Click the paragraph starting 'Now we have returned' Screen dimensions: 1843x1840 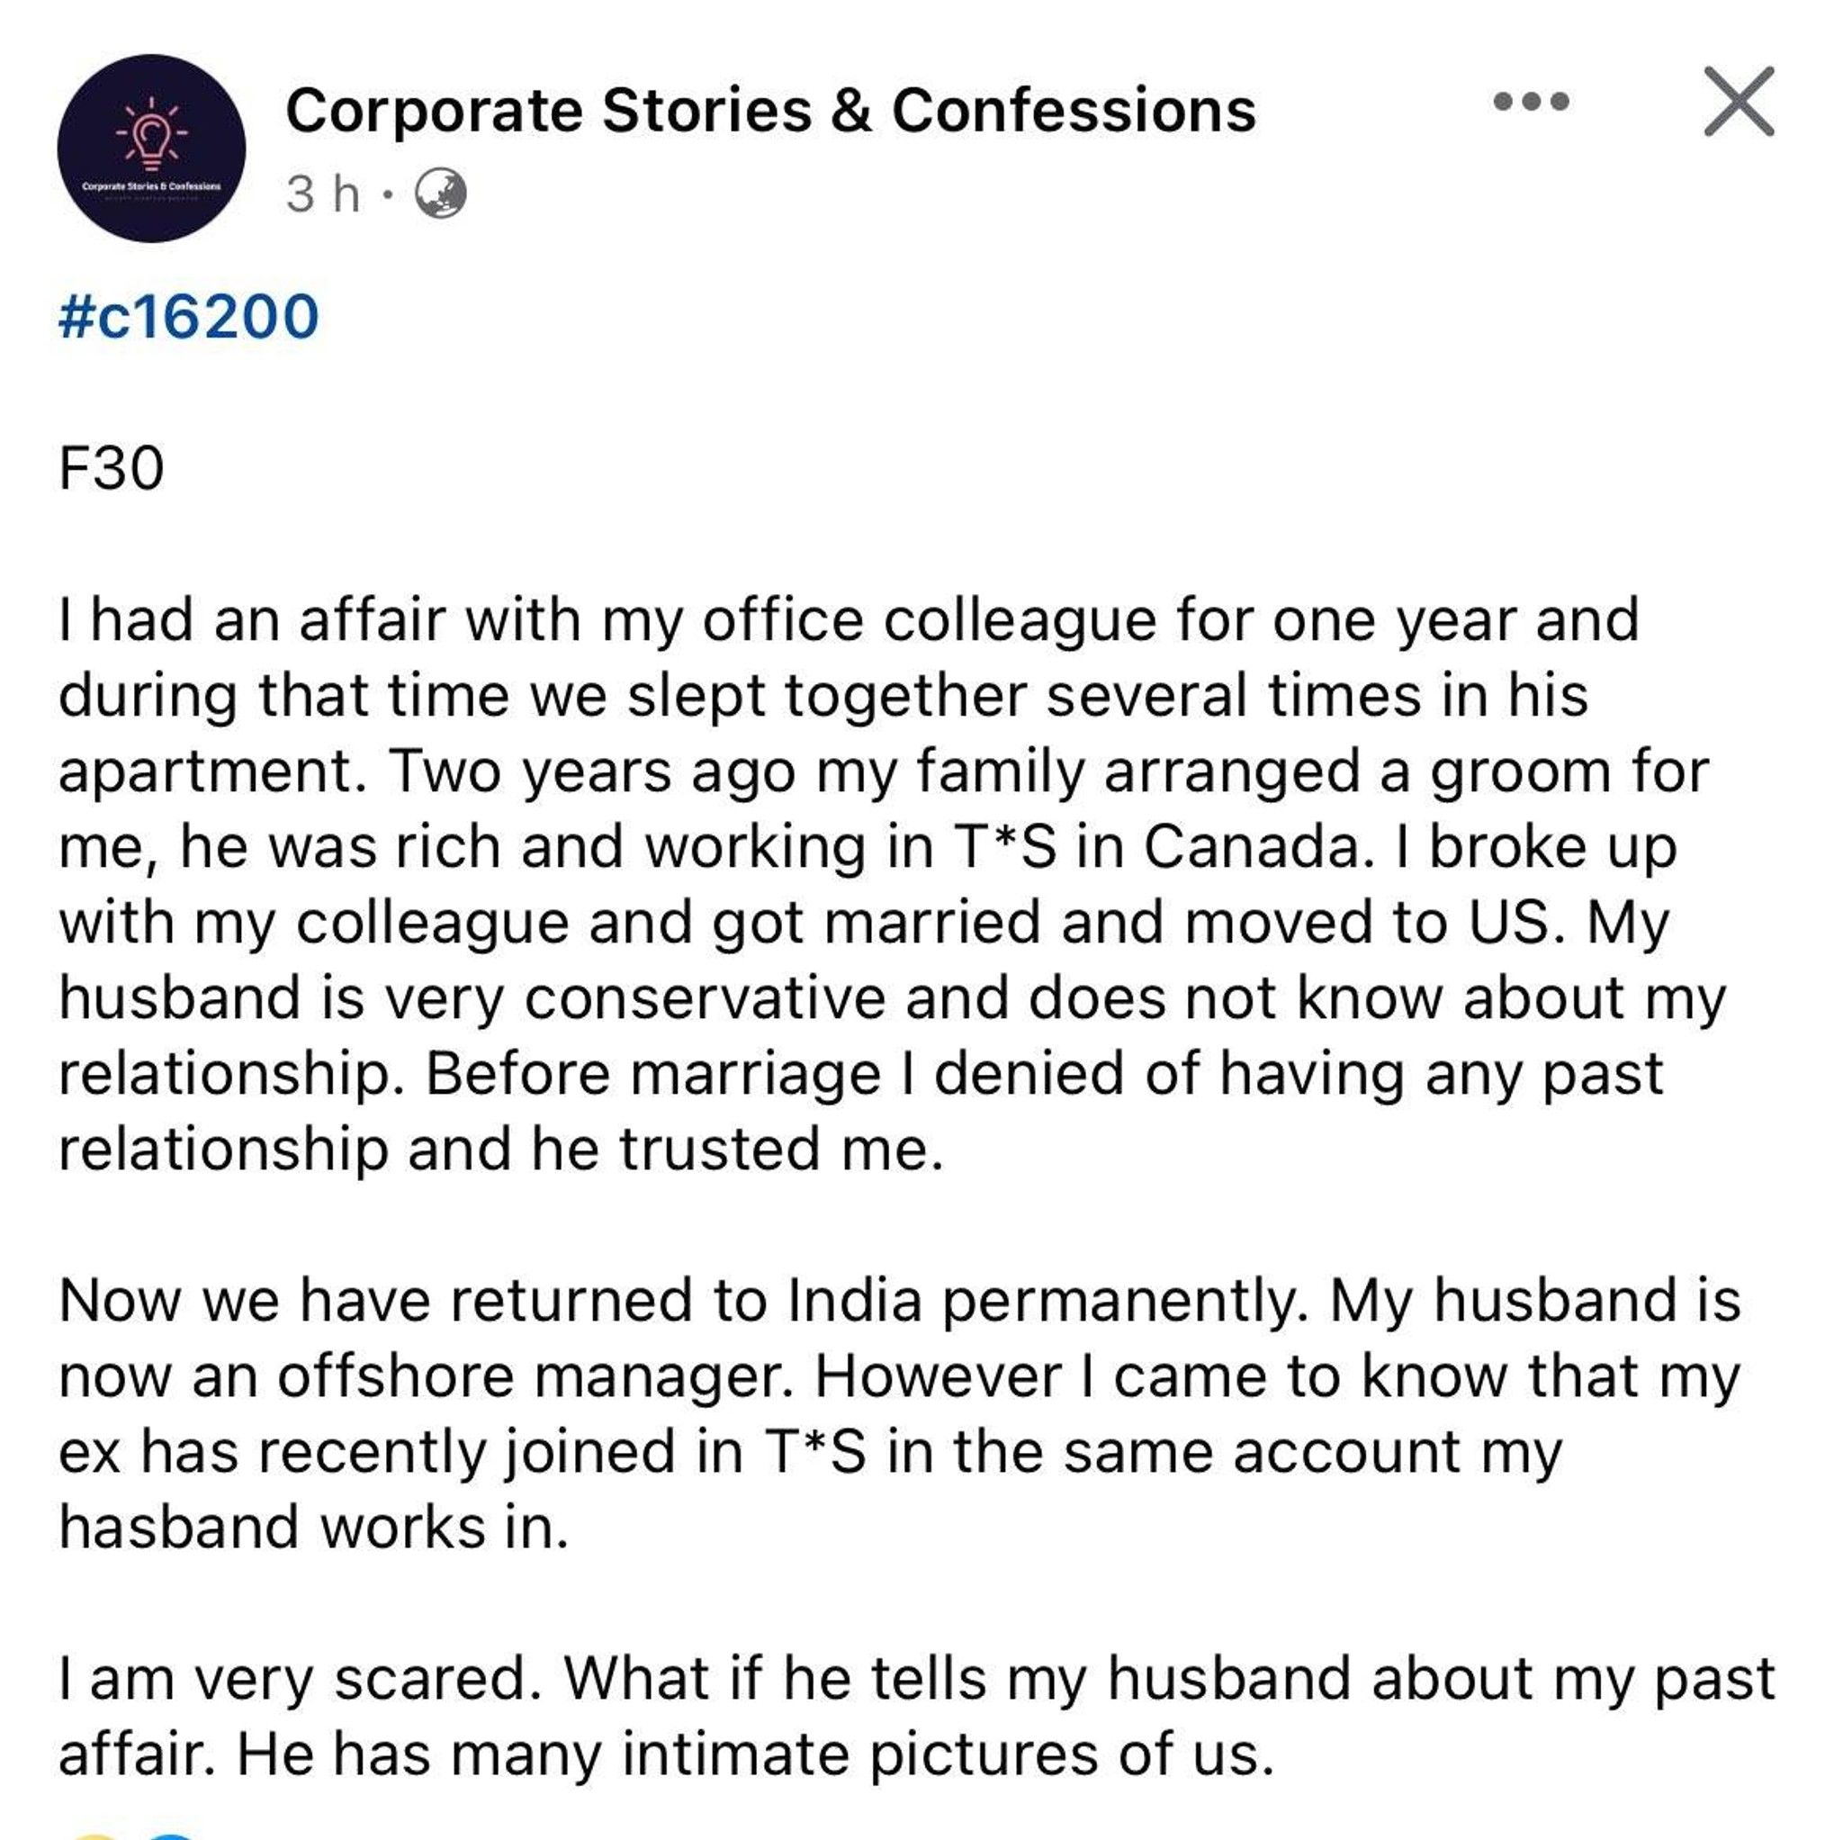click(x=900, y=1412)
